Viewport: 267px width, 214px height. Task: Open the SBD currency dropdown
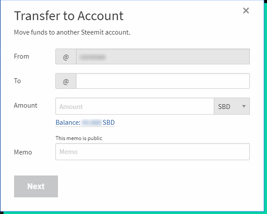(231, 106)
